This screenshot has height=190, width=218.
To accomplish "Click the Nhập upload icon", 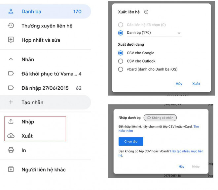I will tap(11, 121).
